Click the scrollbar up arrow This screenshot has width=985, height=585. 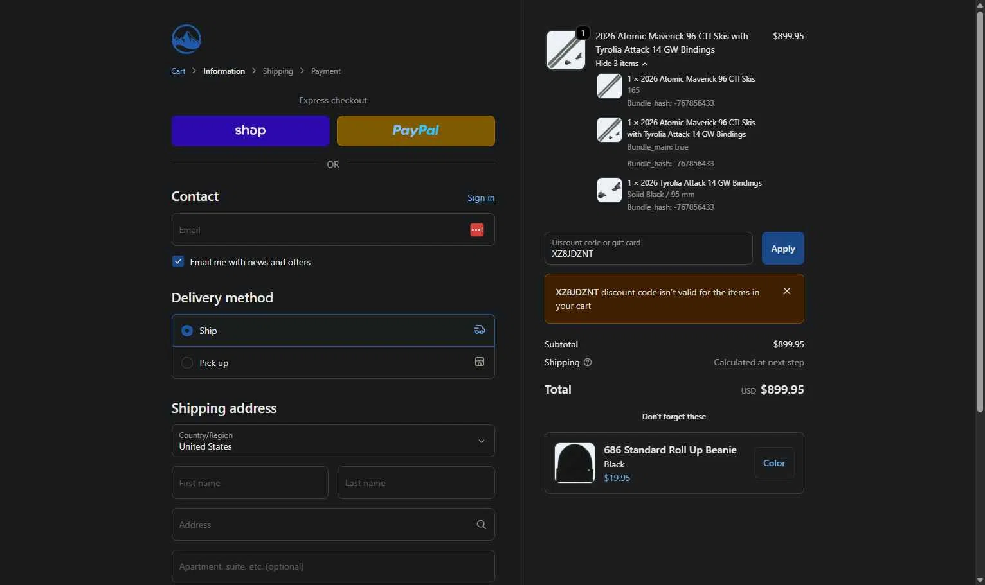(980, 4)
